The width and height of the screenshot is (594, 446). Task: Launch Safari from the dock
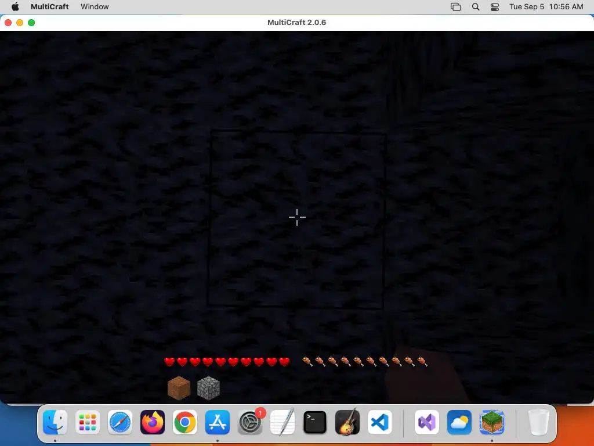(120, 422)
